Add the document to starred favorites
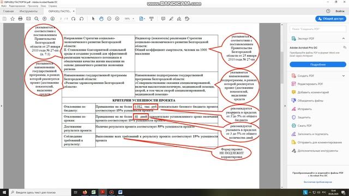 coord(13,19)
